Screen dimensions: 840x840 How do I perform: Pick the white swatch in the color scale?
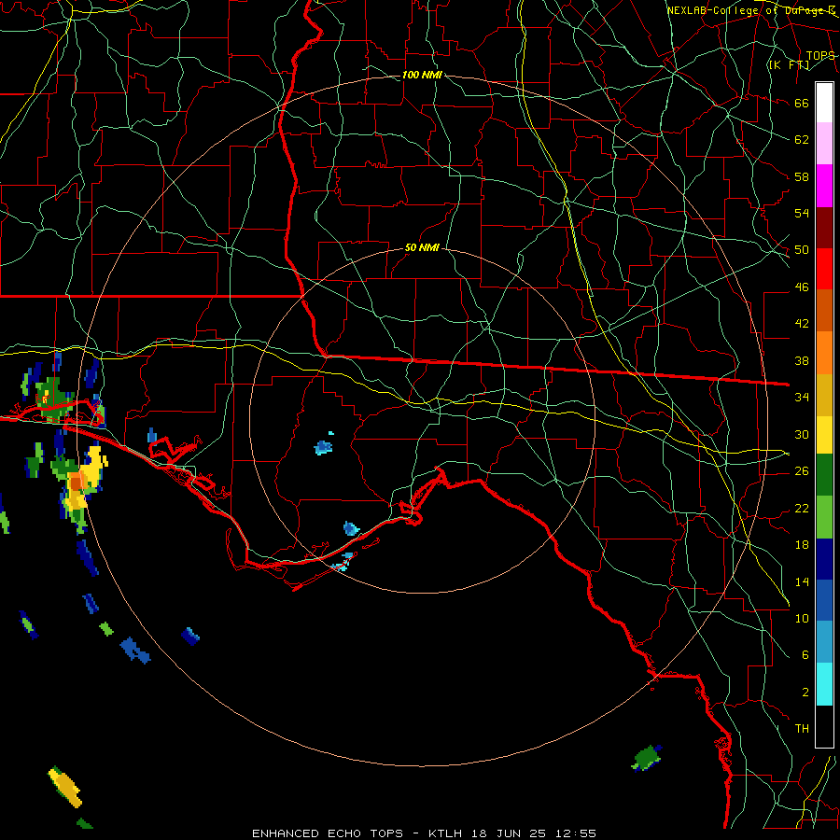point(824,103)
